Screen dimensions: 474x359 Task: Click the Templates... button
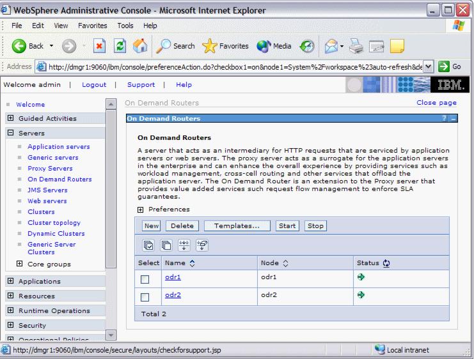pyautogui.click(x=237, y=226)
